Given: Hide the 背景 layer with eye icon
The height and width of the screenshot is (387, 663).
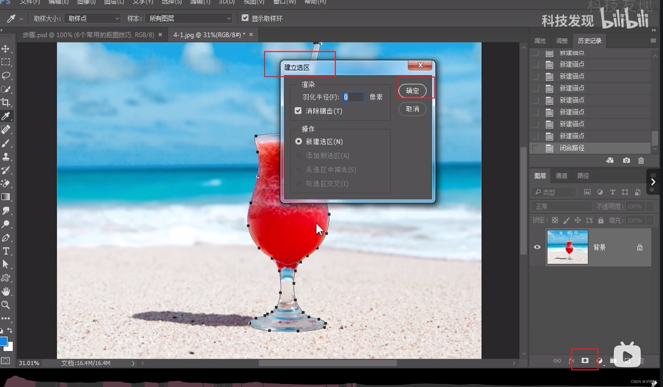Looking at the screenshot, I should click(x=537, y=247).
